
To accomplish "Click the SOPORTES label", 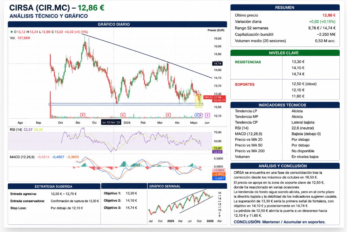I will [x=245, y=84].
